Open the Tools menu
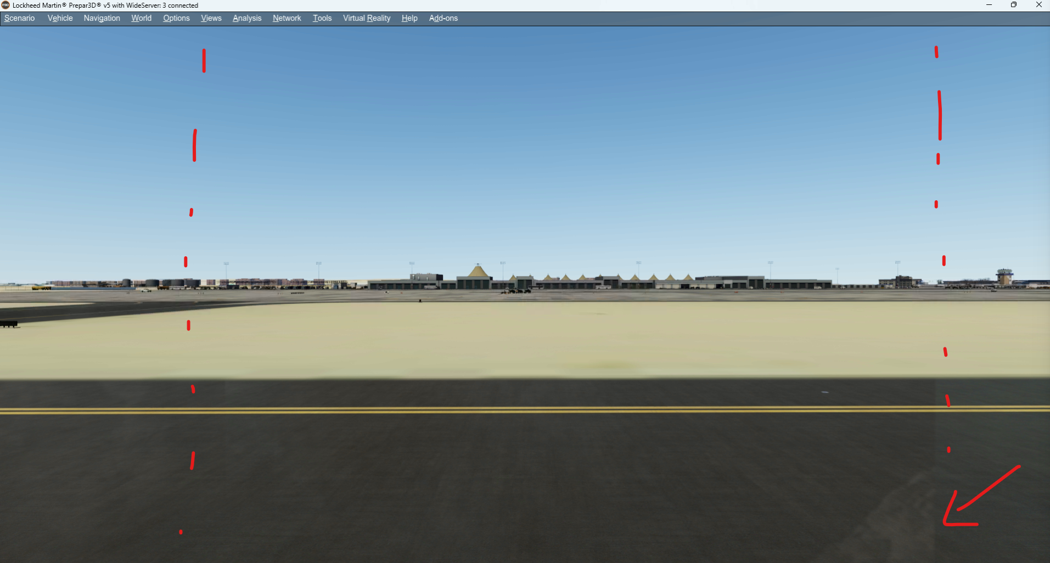1050x563 pixels. pyautogui.click(x=322, y=18)
